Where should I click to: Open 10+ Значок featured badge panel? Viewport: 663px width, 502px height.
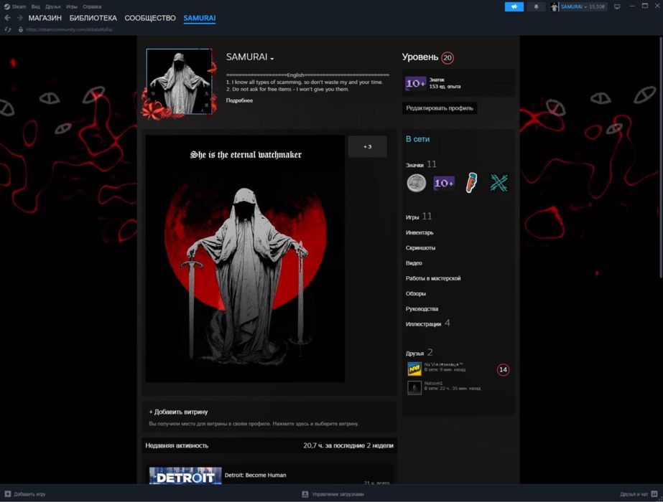point(458,83)
